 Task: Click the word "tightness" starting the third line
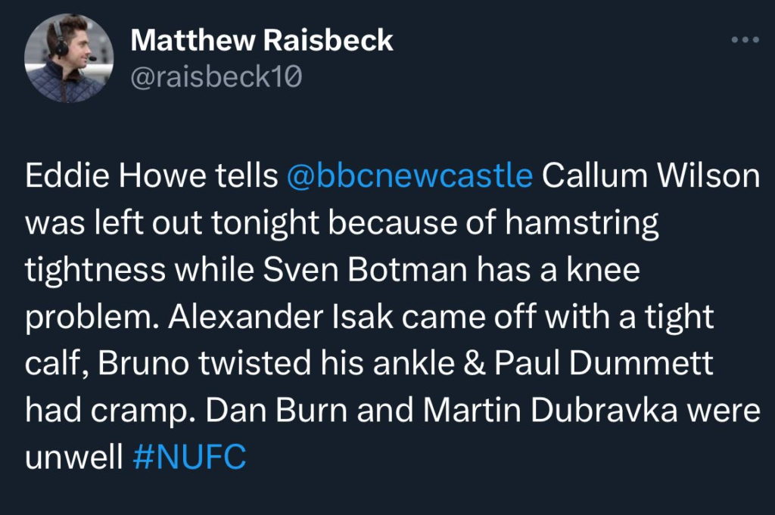pos(95,270)
